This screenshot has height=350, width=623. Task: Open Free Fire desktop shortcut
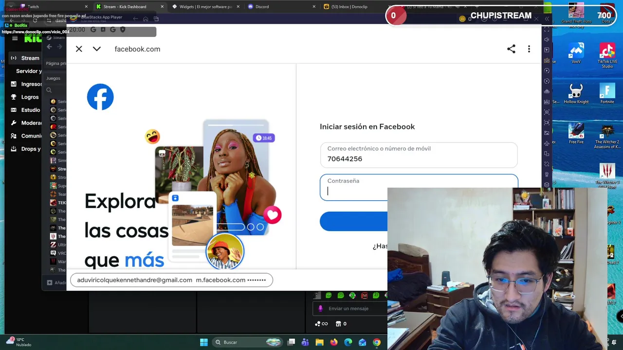[576, 134]
